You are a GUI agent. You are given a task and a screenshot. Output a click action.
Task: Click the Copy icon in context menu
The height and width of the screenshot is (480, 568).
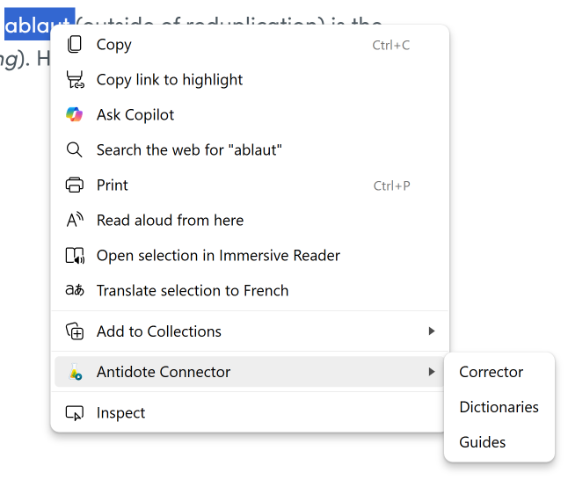point(75,45)
